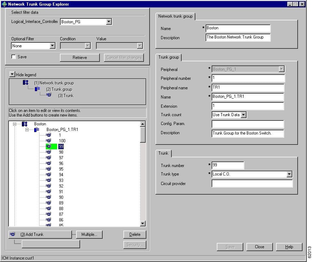The height and width of the screenshot is (262, 312).
Task: Click the Add Trunk button
Action: (40, 234)
